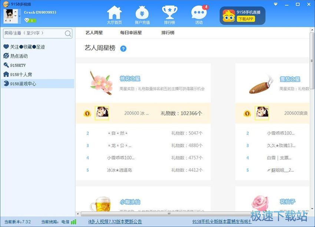Open the 雪茄之星 title link
Viewport: 315px width, 227px height.
click(290, 79)
